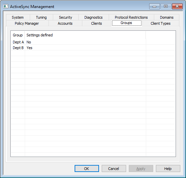
Task: Maximize the ActiveSync Management window
Action: click(166, 6)
